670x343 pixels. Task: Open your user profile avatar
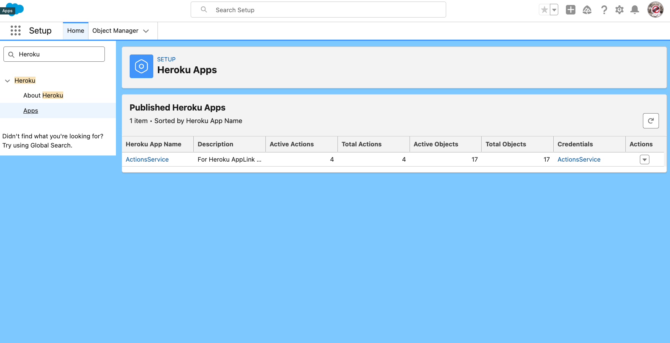pyautogui.click(x=655, y=10)
